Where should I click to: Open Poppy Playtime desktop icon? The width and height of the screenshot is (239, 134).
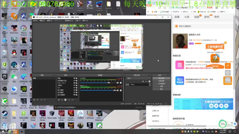pos(99,6)
